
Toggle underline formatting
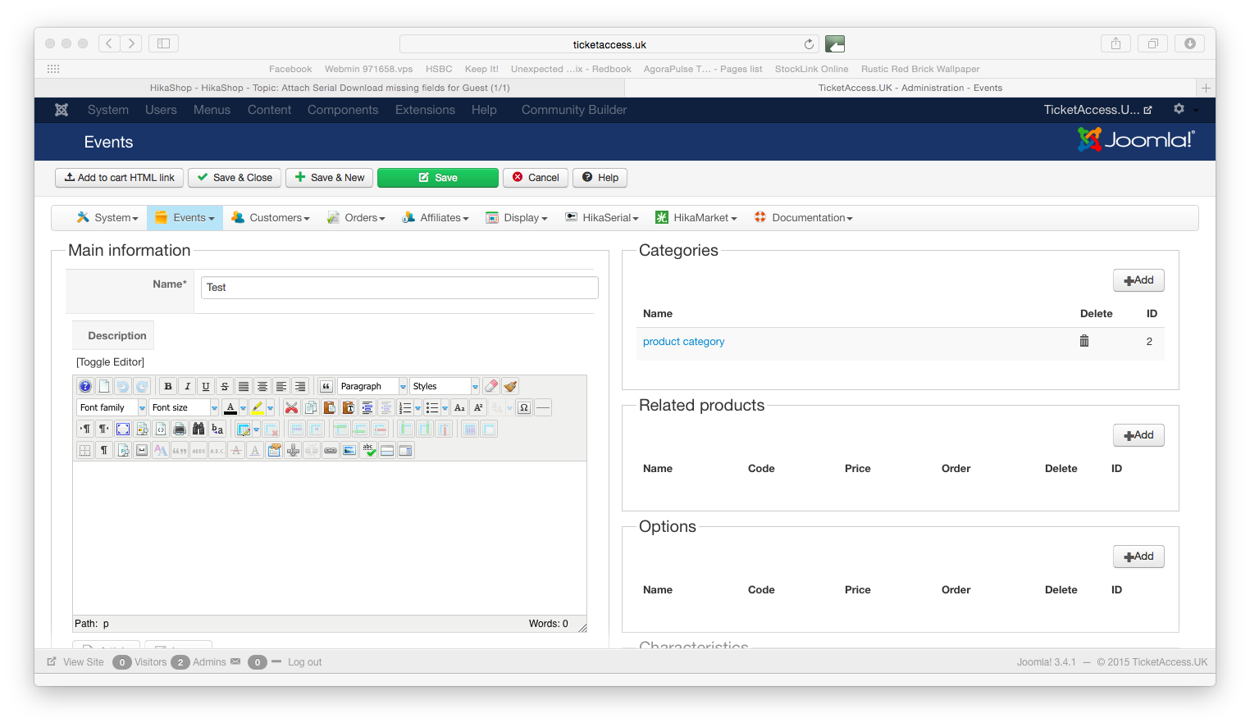coord(206,386)
